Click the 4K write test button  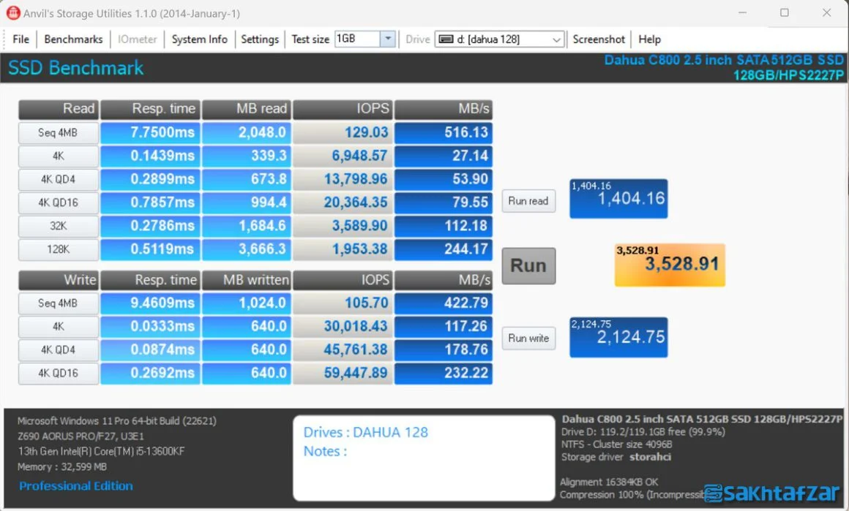click(x=58, y=327)
